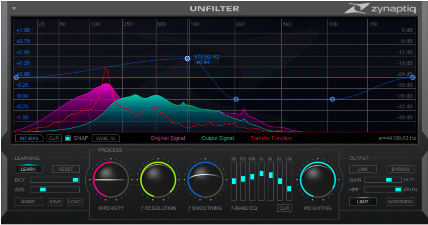Enable the NOISEMON button
The width and height of the screenshot is (428, 225).
click(400, 202)
